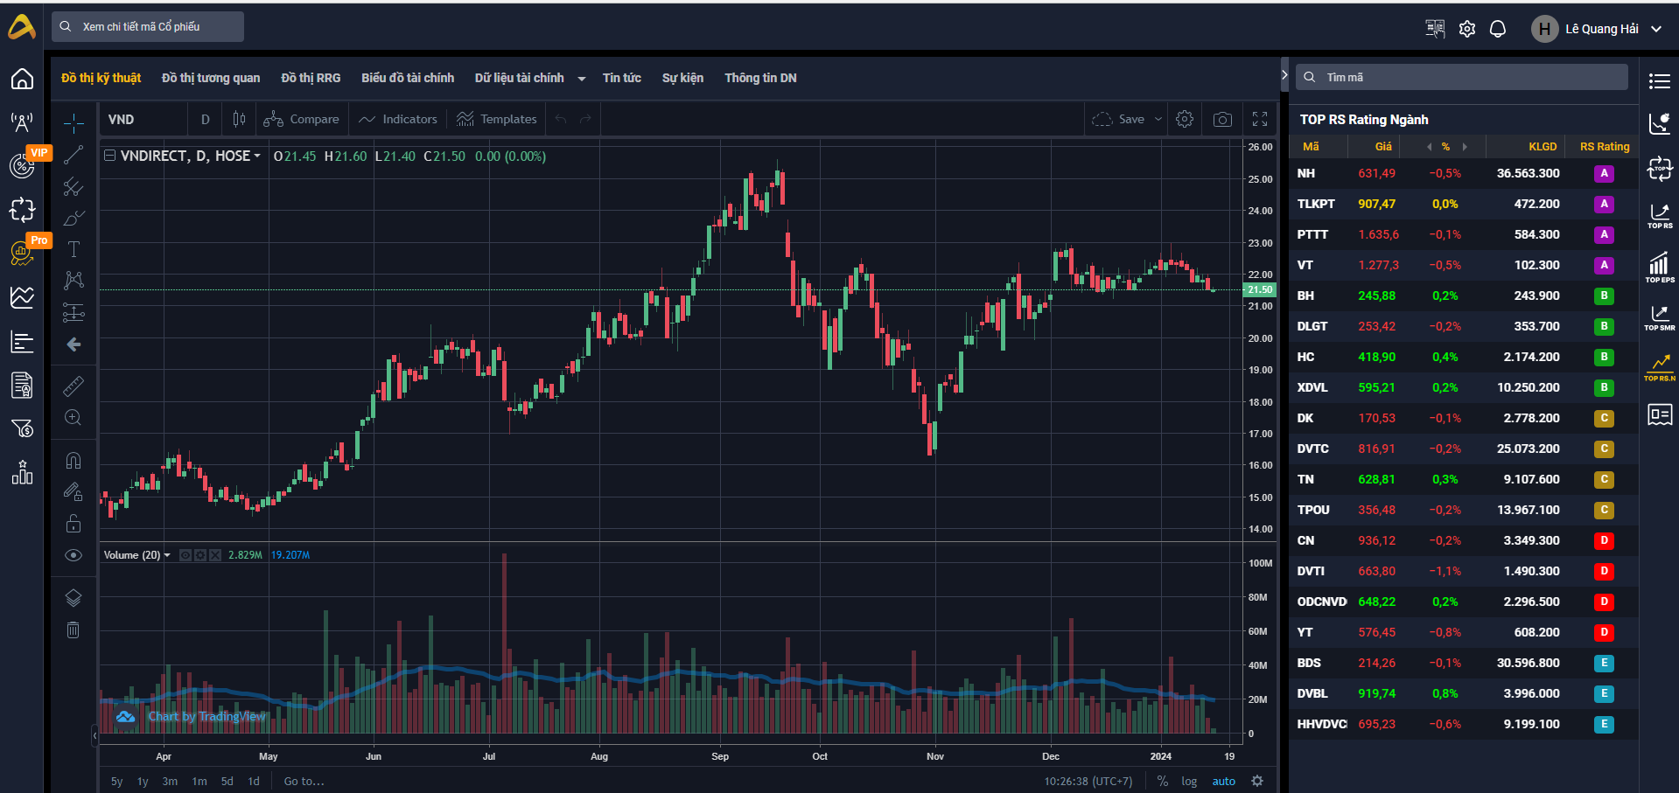Open the D interval selector

click(x=206, y=119)
